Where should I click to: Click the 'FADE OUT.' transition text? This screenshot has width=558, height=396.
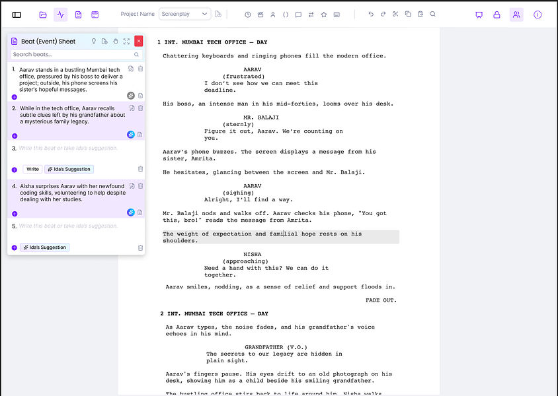(381, 300)
